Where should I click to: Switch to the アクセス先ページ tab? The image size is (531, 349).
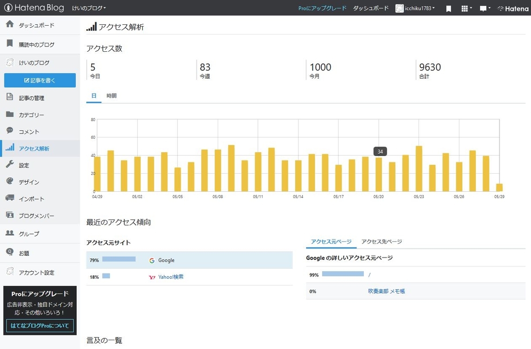click(x=381, y=242)
